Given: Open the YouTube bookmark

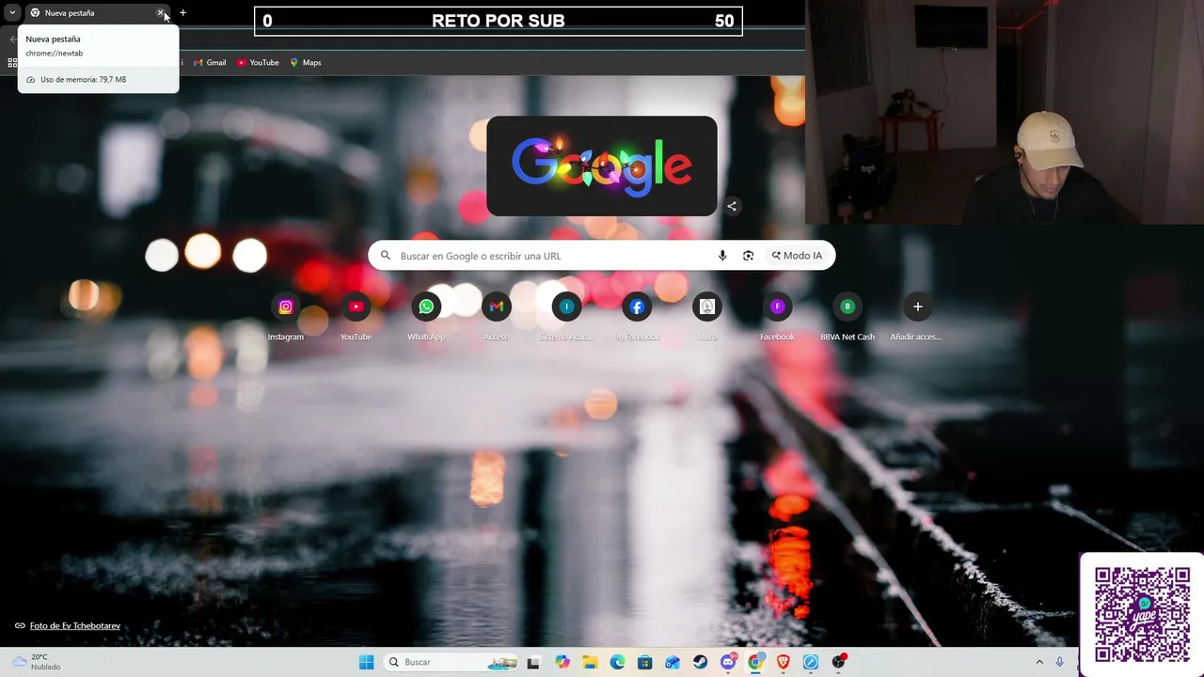Looking at the screenshot, I should pyautogui.click(x=258, y=63).
